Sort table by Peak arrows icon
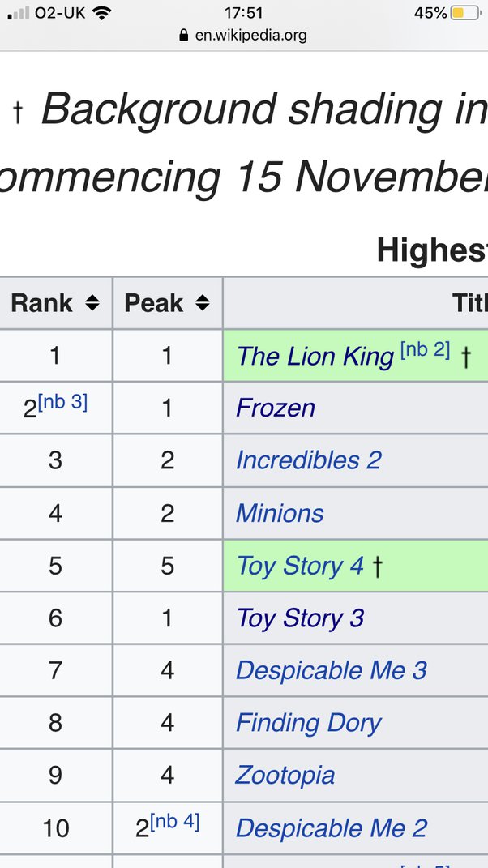 point(203,303)
